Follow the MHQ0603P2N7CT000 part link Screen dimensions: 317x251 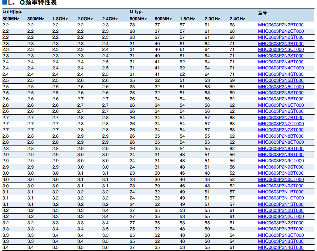[x=281, y=124]
